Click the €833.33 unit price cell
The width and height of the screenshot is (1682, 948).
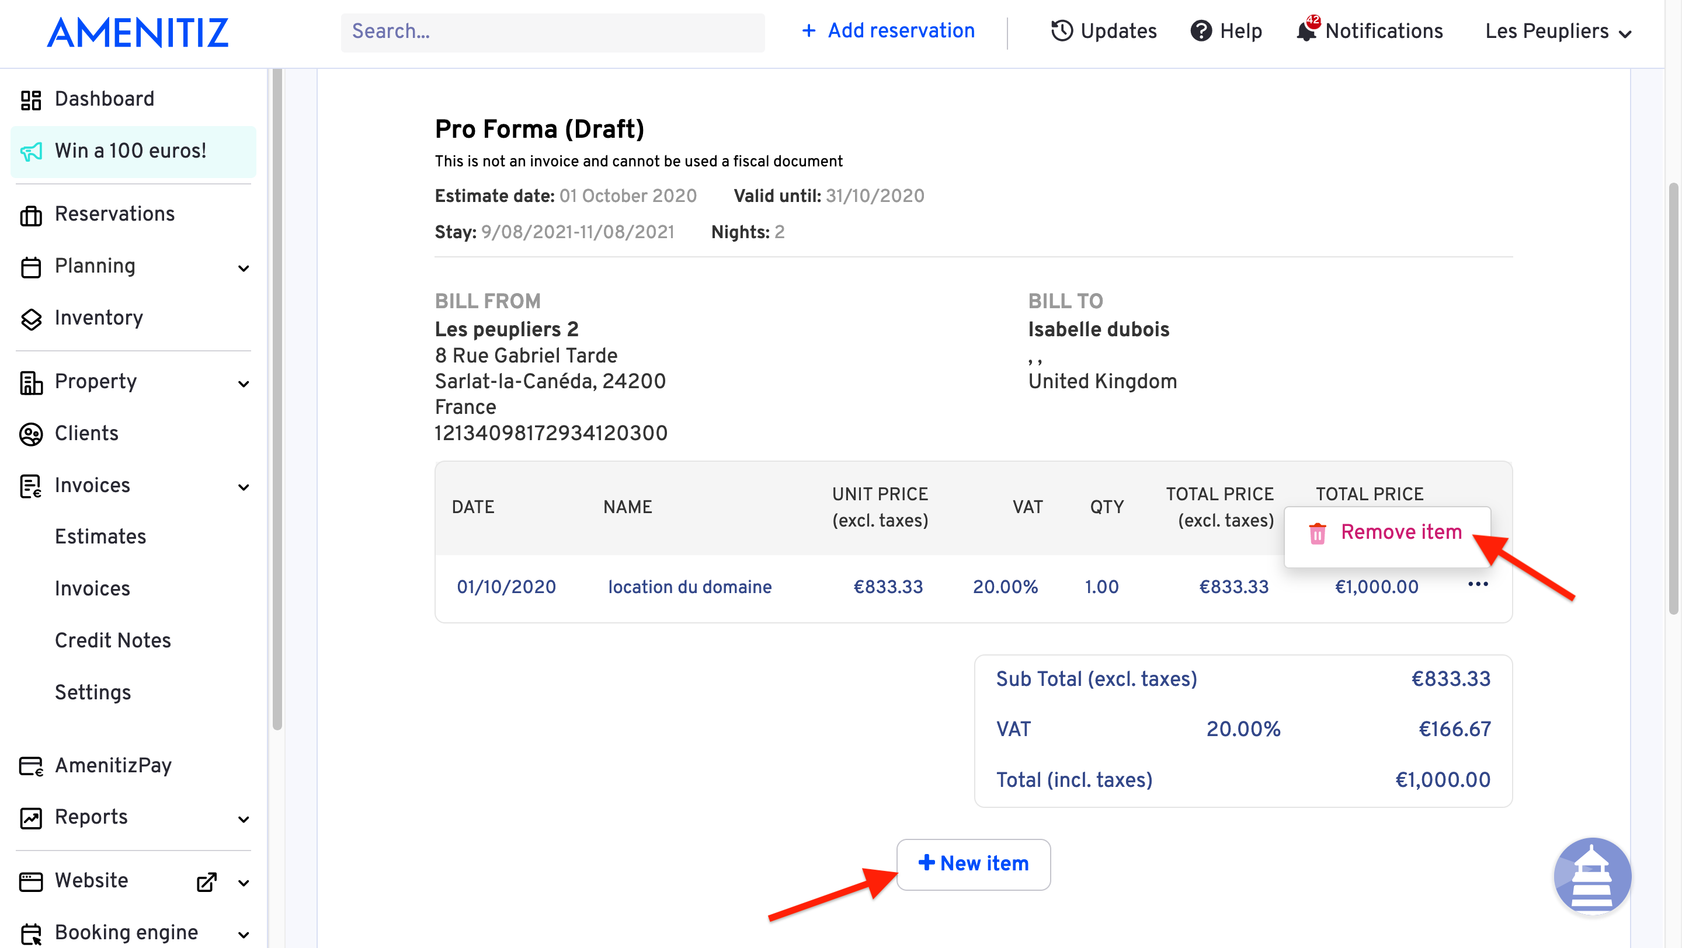tap(888, 587)
